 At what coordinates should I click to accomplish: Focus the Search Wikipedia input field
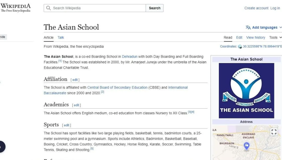pos(98,8)
